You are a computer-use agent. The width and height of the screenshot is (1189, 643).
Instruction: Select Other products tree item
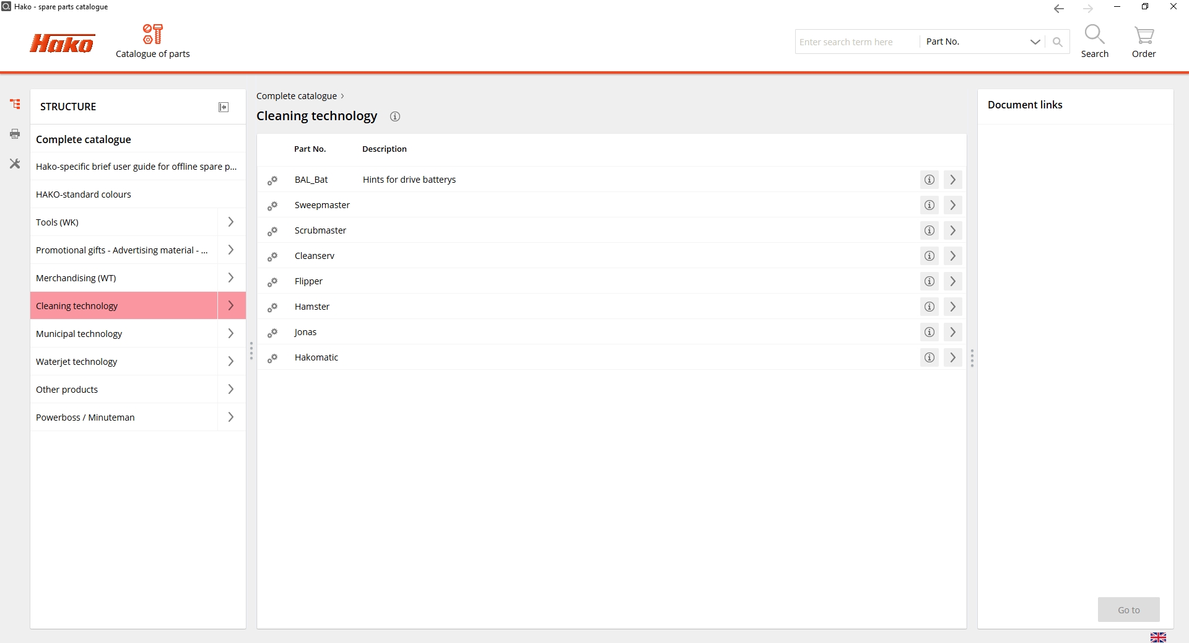[x=124, y=389]
